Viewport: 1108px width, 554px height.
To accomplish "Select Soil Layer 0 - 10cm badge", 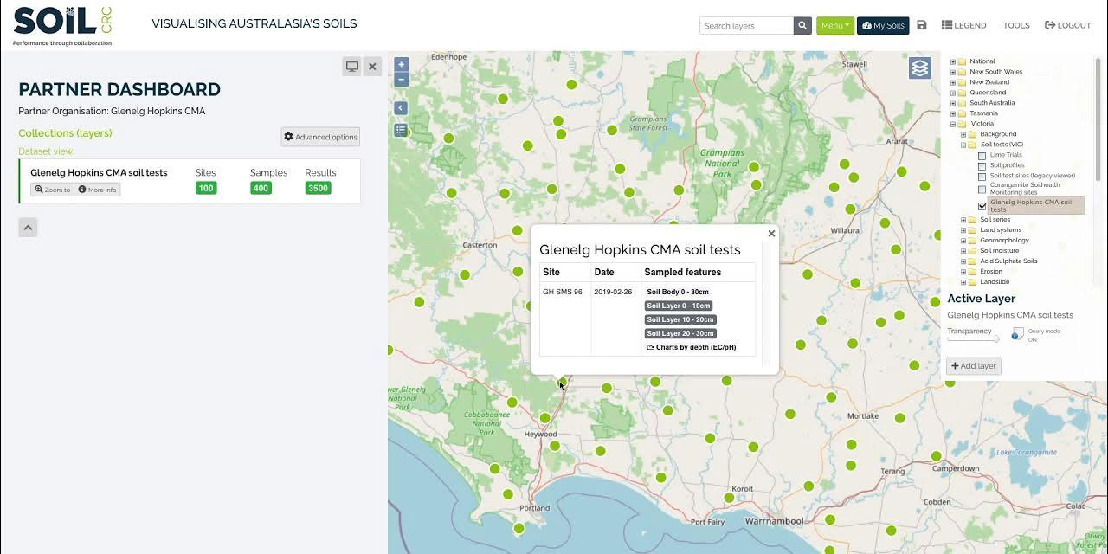I will 679,306.
